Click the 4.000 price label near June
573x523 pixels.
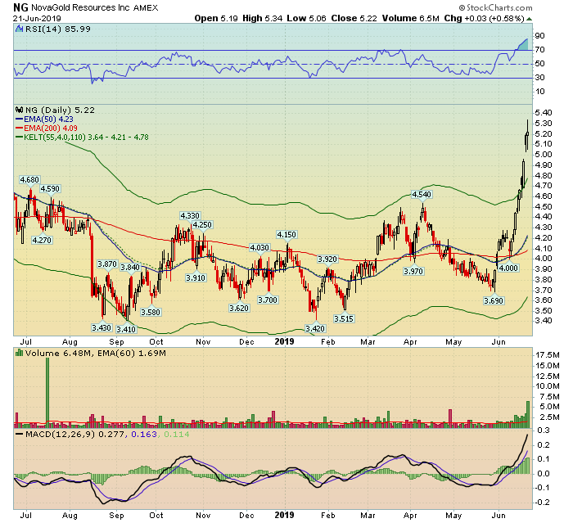[x=508, y=268]
